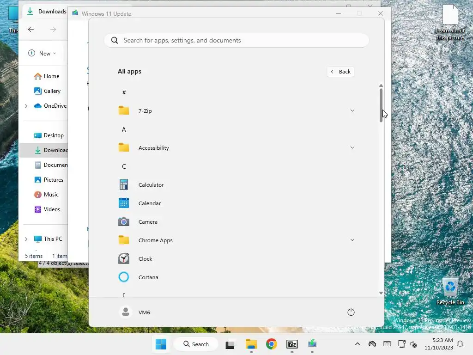Open the Calculator app
This screenshot has height=355, width=473.
coord(236,185)
